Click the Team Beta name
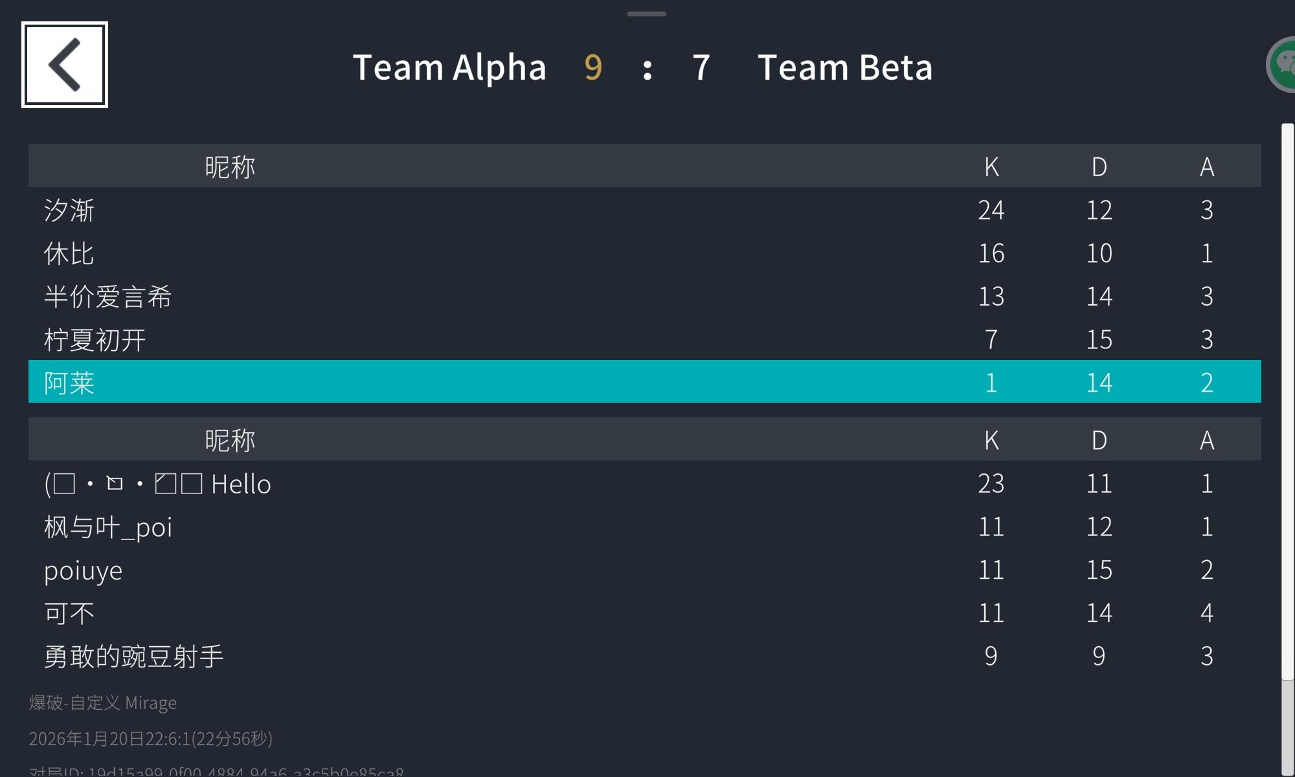This screenshot has height=777, width=1295. coord(845,67)
